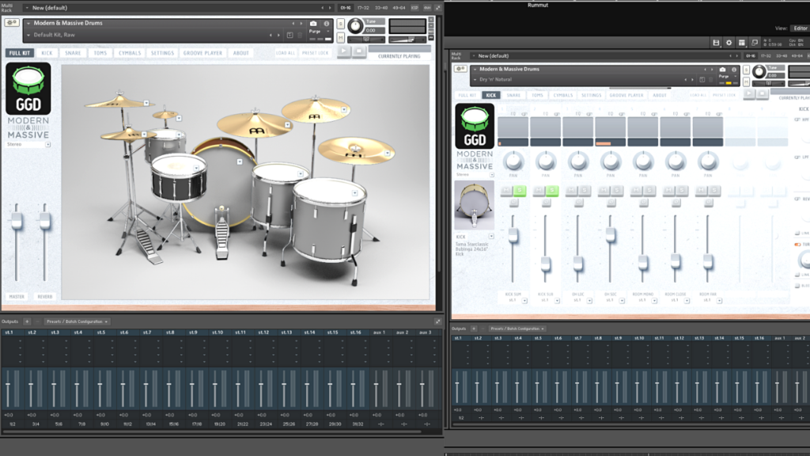Toggle Mute on Kick Sub channel
Viewport: 810px width, 456px height.
pyautogui.click(x=539, y=191)
